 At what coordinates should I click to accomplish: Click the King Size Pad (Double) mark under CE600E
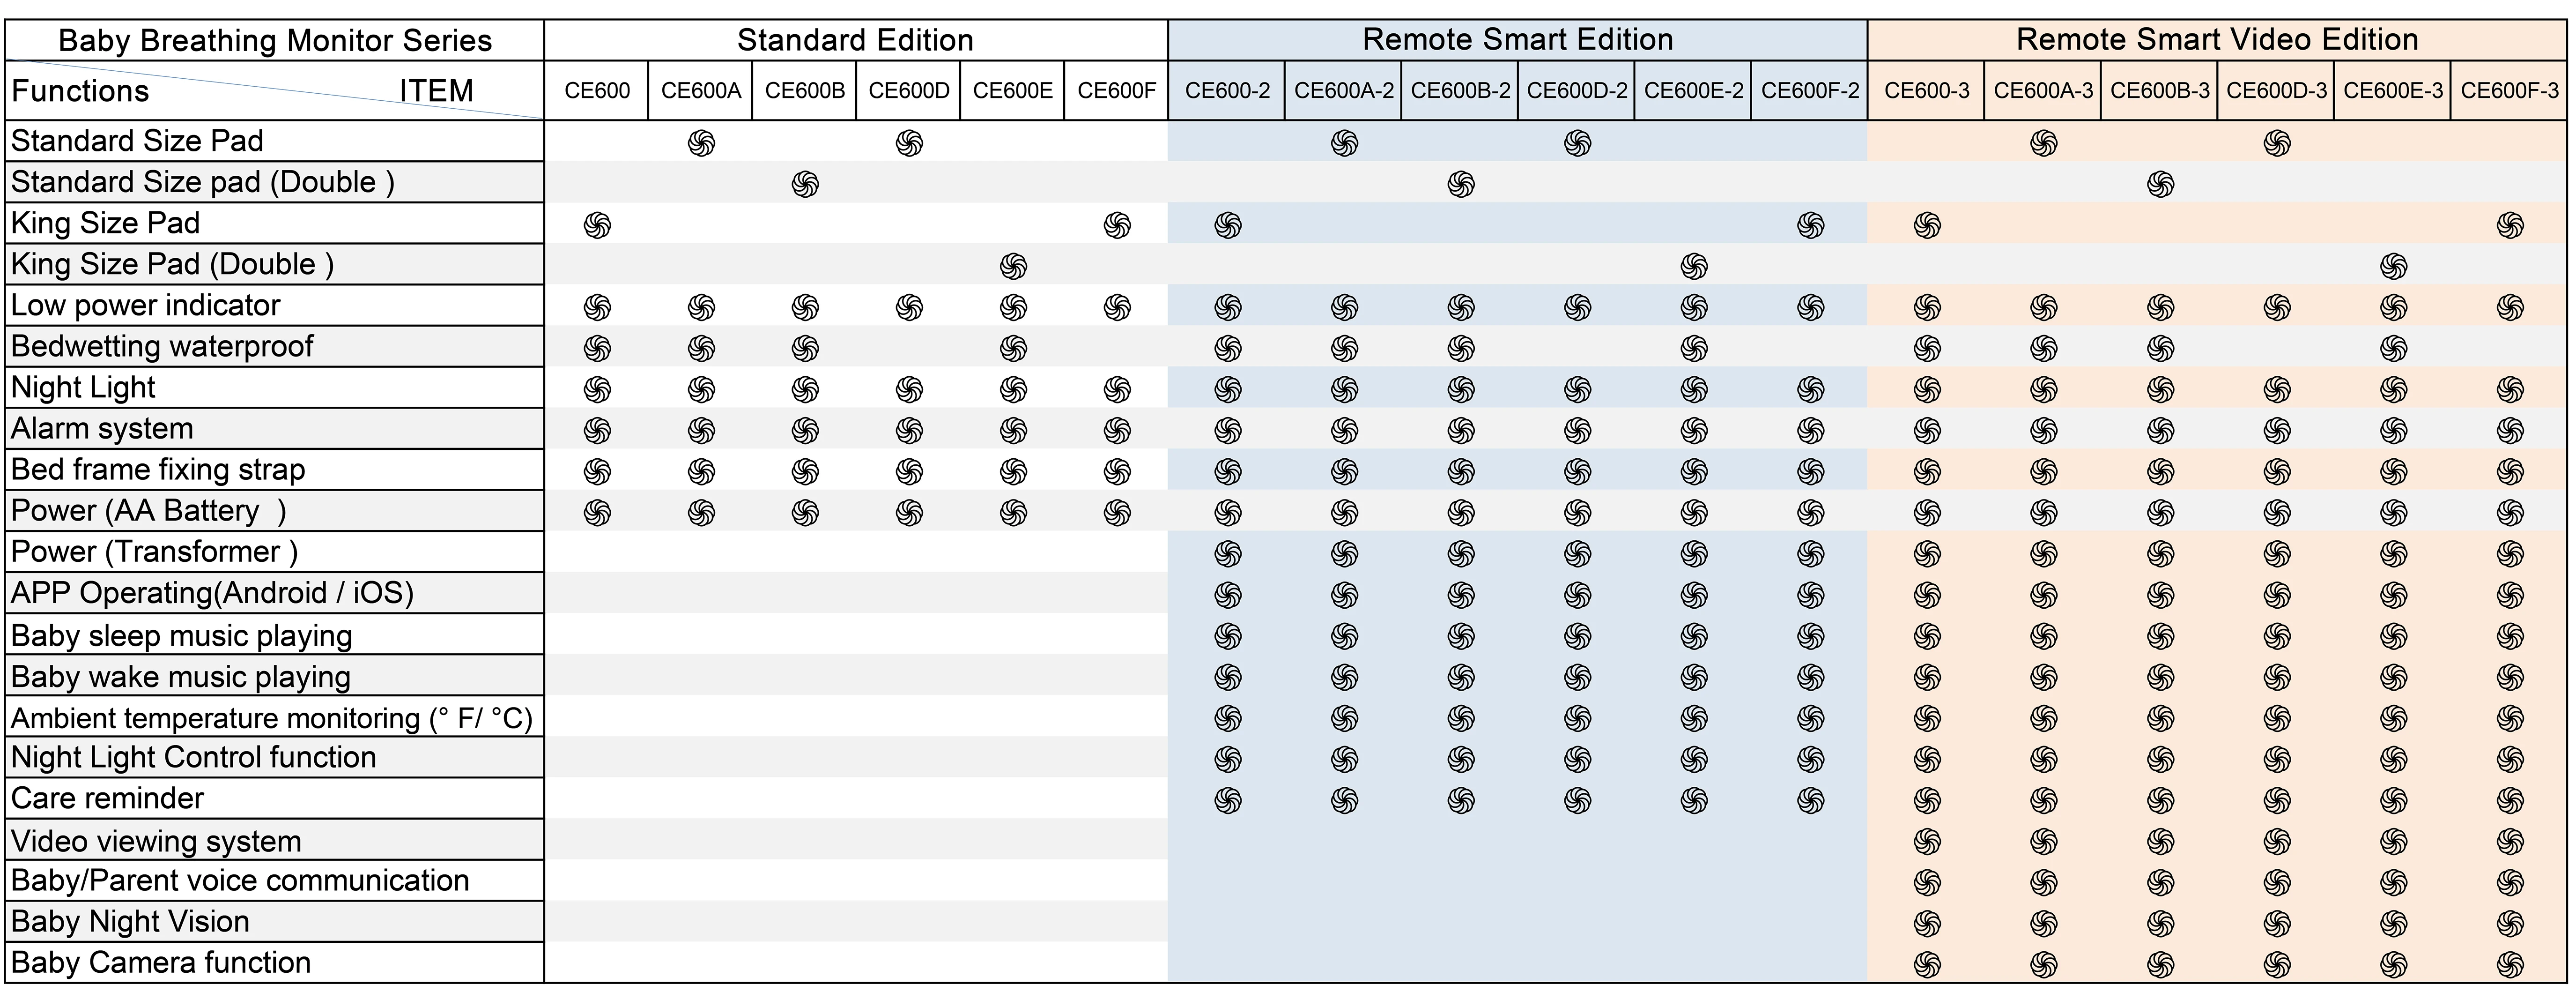tap(1013, 267)
